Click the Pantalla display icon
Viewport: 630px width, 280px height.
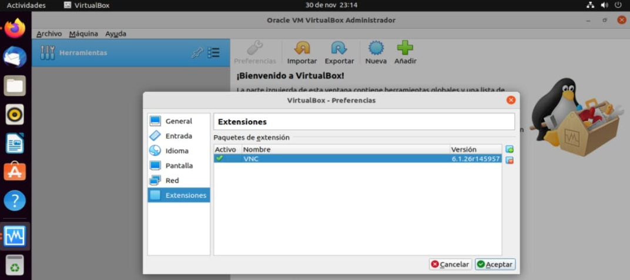155,166
